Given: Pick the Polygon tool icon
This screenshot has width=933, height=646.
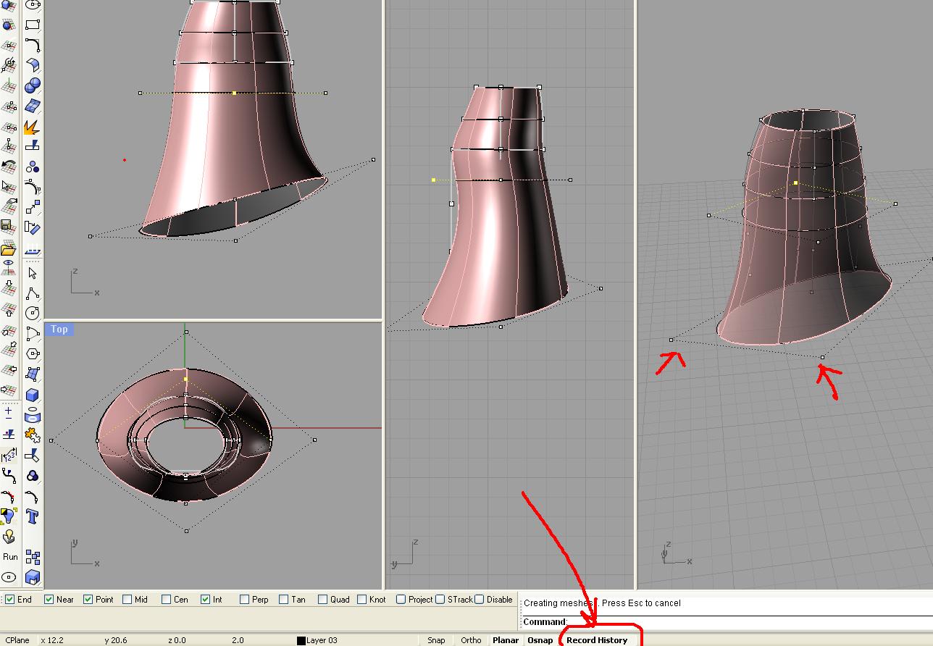Looking at the screenshot, I should click(32, 354).
